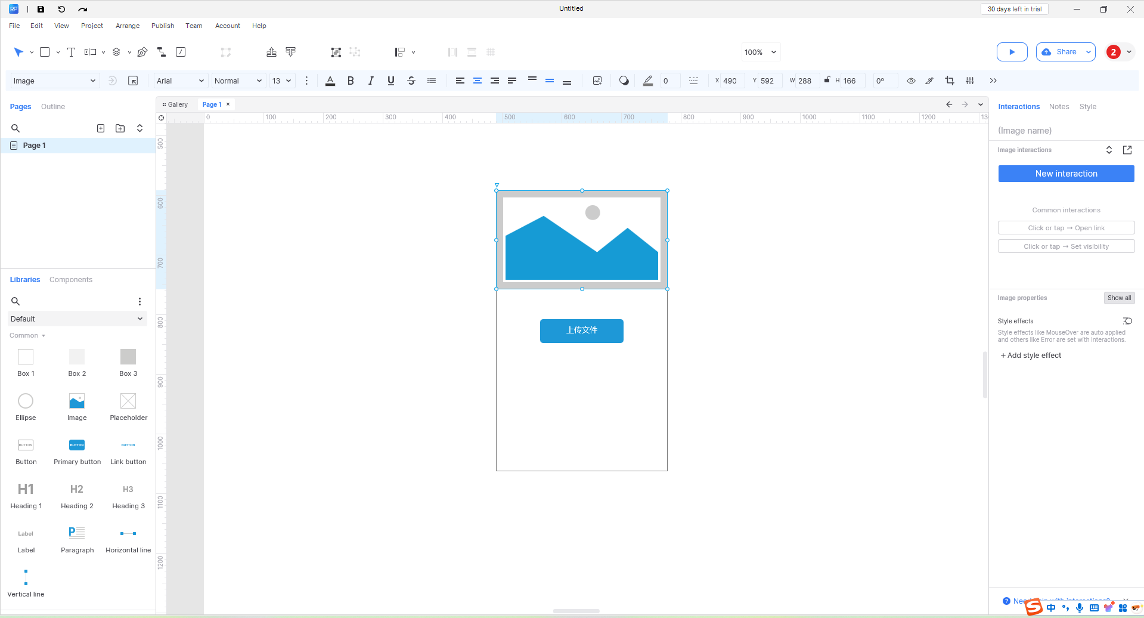Image resolution: width=1144 pixels, height=618 pixels.
Task: Toggle italic formatting
Action: pos(371,81)
